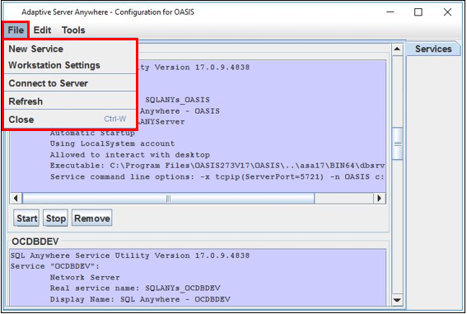Viewport: 467px width, 314px height.
Task: Open the Tools menu
Action: point(73,30)
